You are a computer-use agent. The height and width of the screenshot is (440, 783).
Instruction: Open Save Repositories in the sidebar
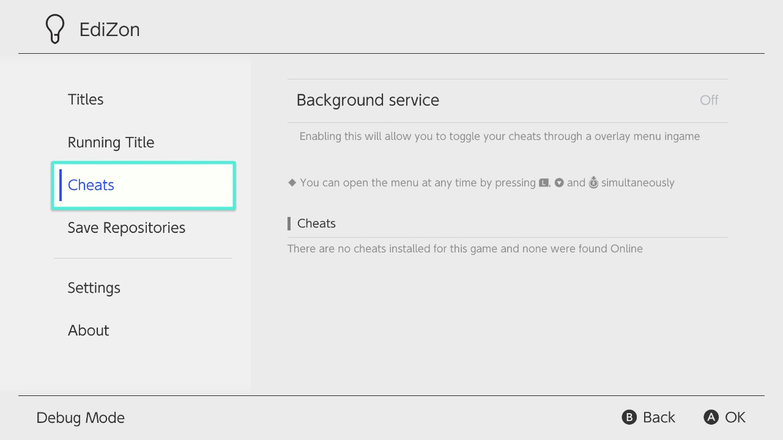pyautogui.click(x=143, y=228)
